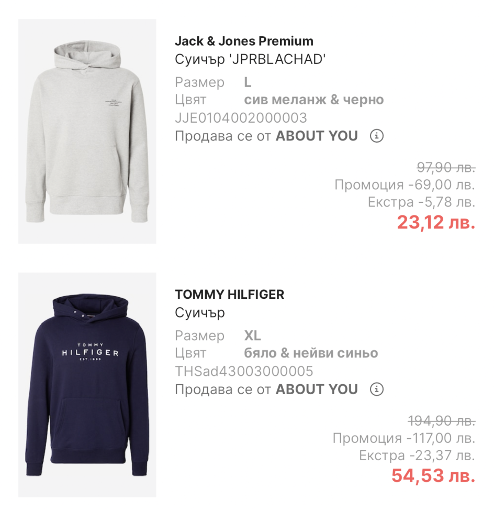Click the Jack & Jones Premium brand name
The width and height of the screenshot is (494, 509).
pyautogui.click(x=244, y=41)
